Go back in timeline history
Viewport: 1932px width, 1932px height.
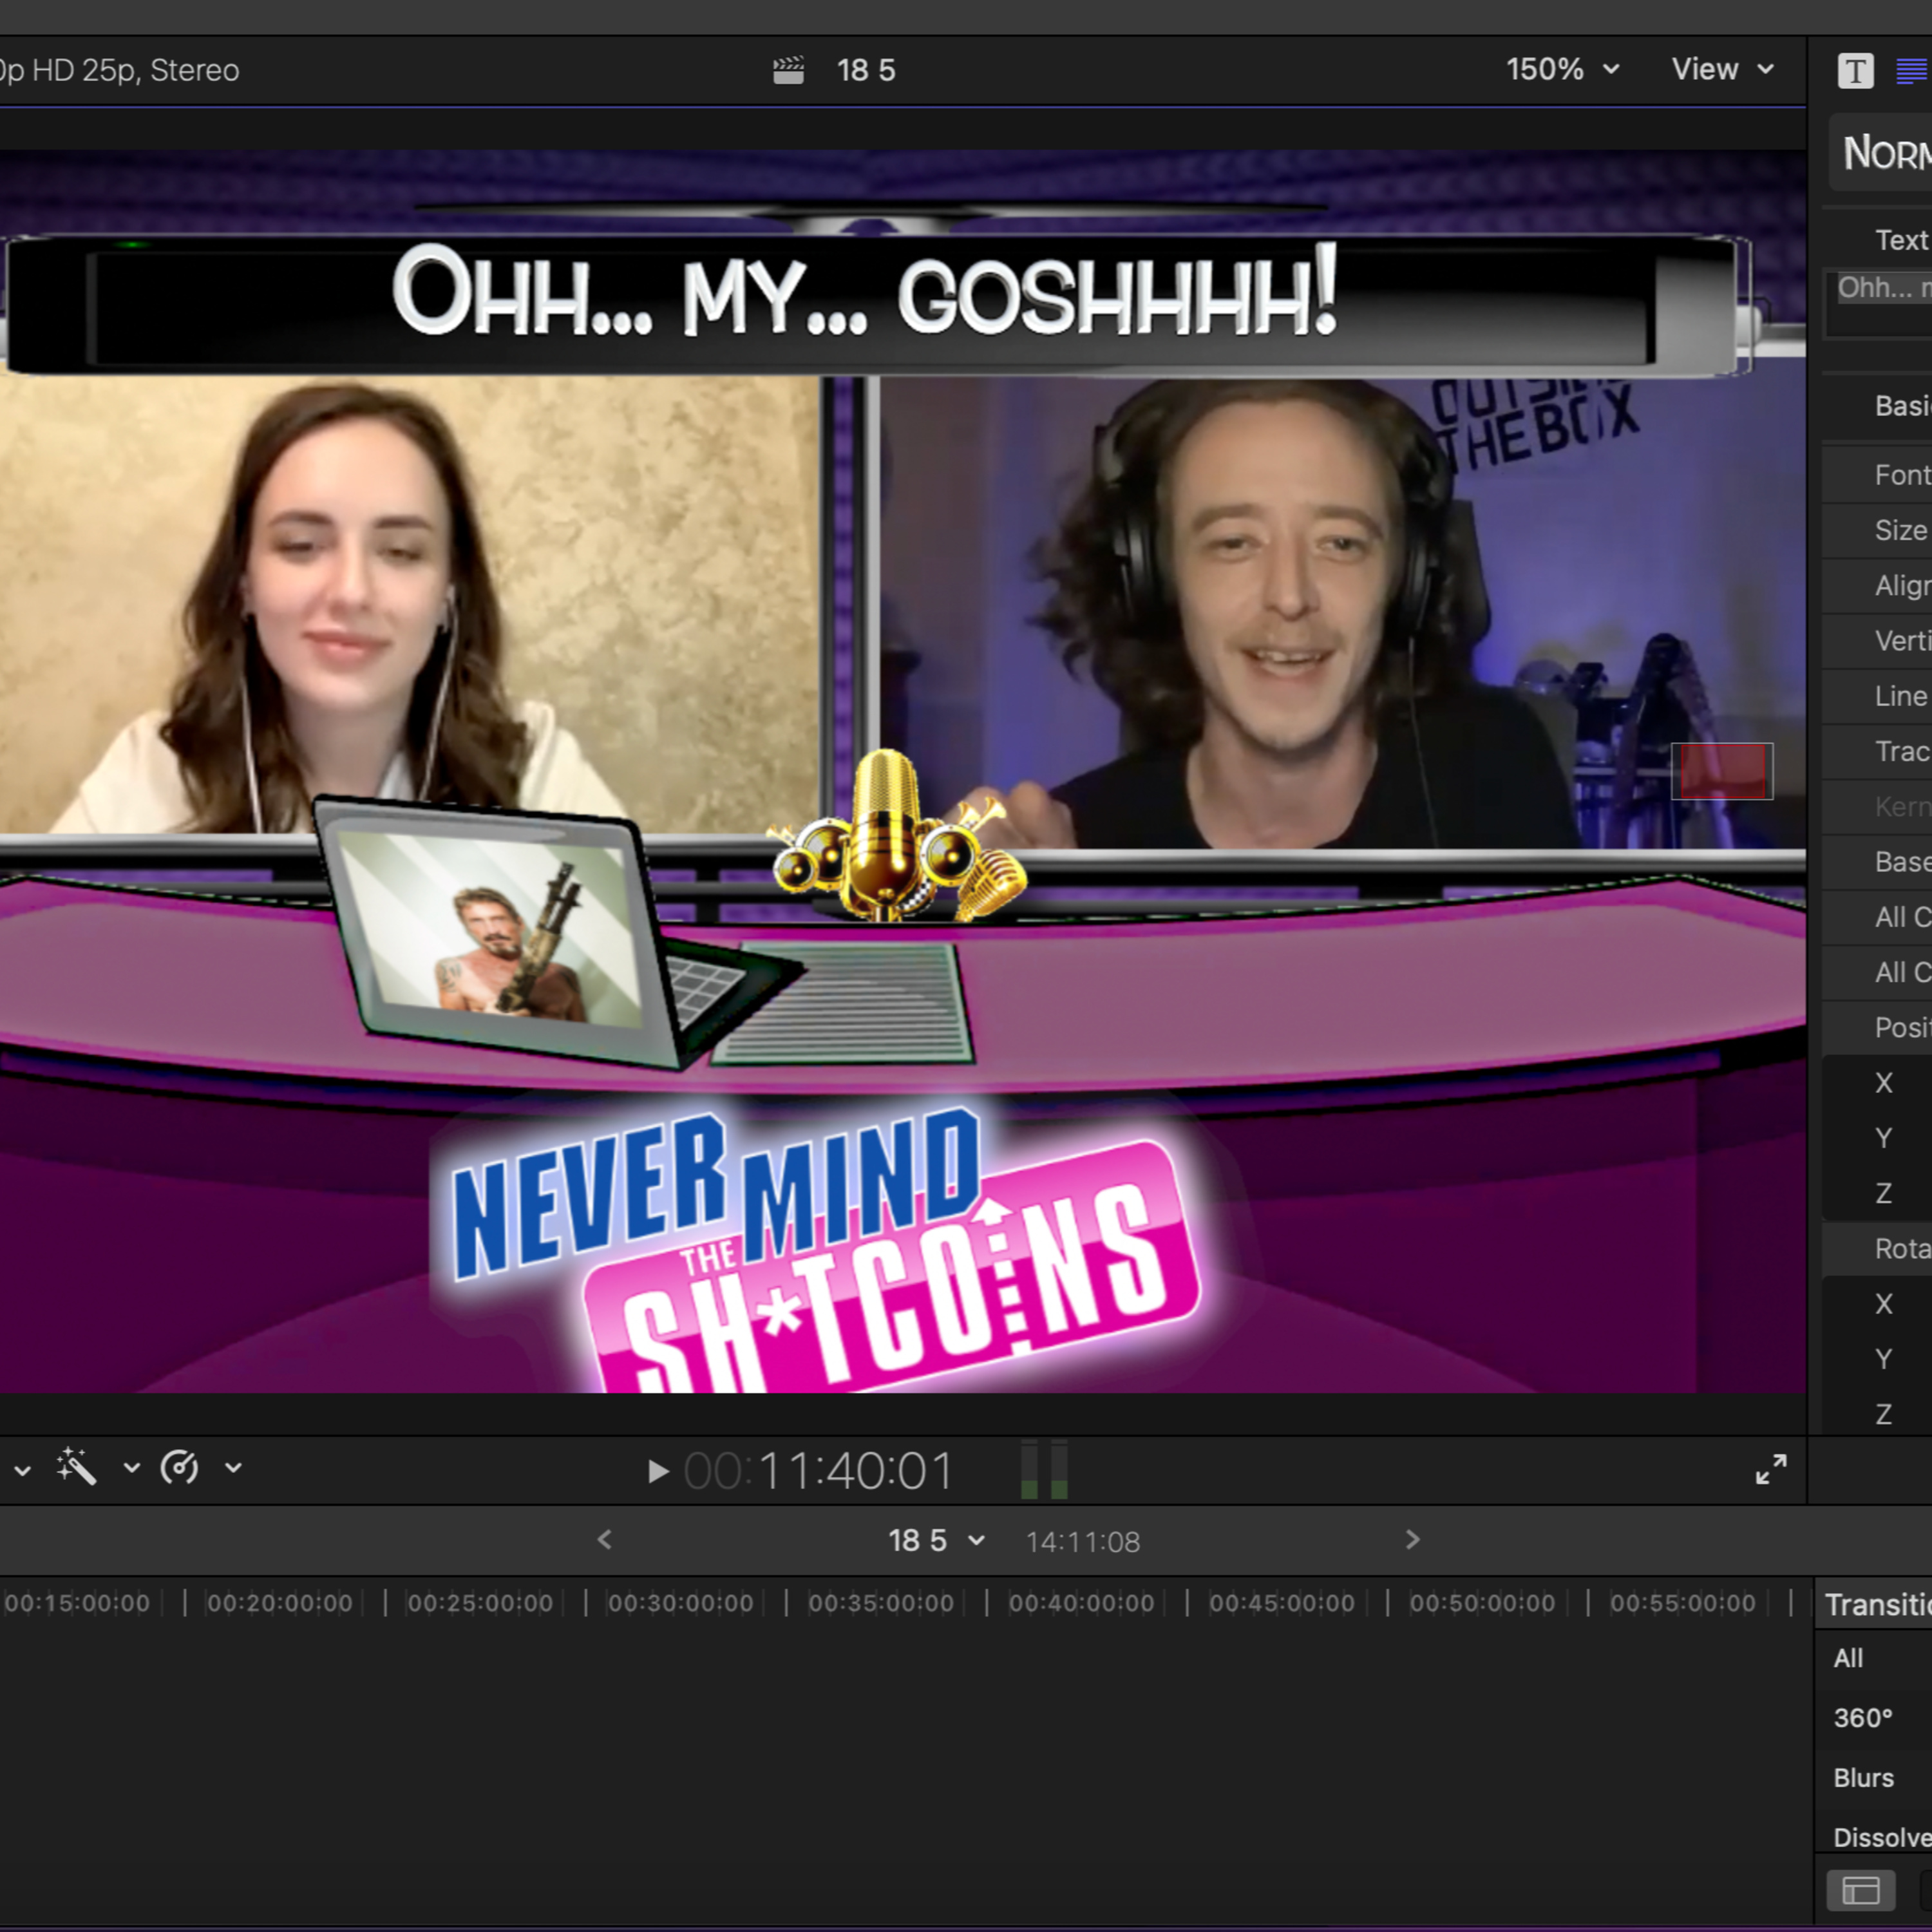pyautogui.click(x=604, y=1540)
